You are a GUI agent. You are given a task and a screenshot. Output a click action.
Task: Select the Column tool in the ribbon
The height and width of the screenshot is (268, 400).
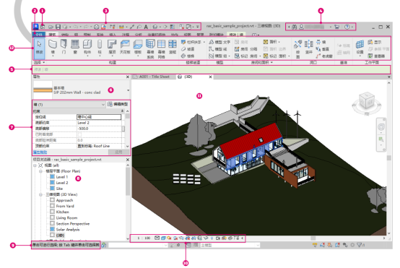click(100, 46)
